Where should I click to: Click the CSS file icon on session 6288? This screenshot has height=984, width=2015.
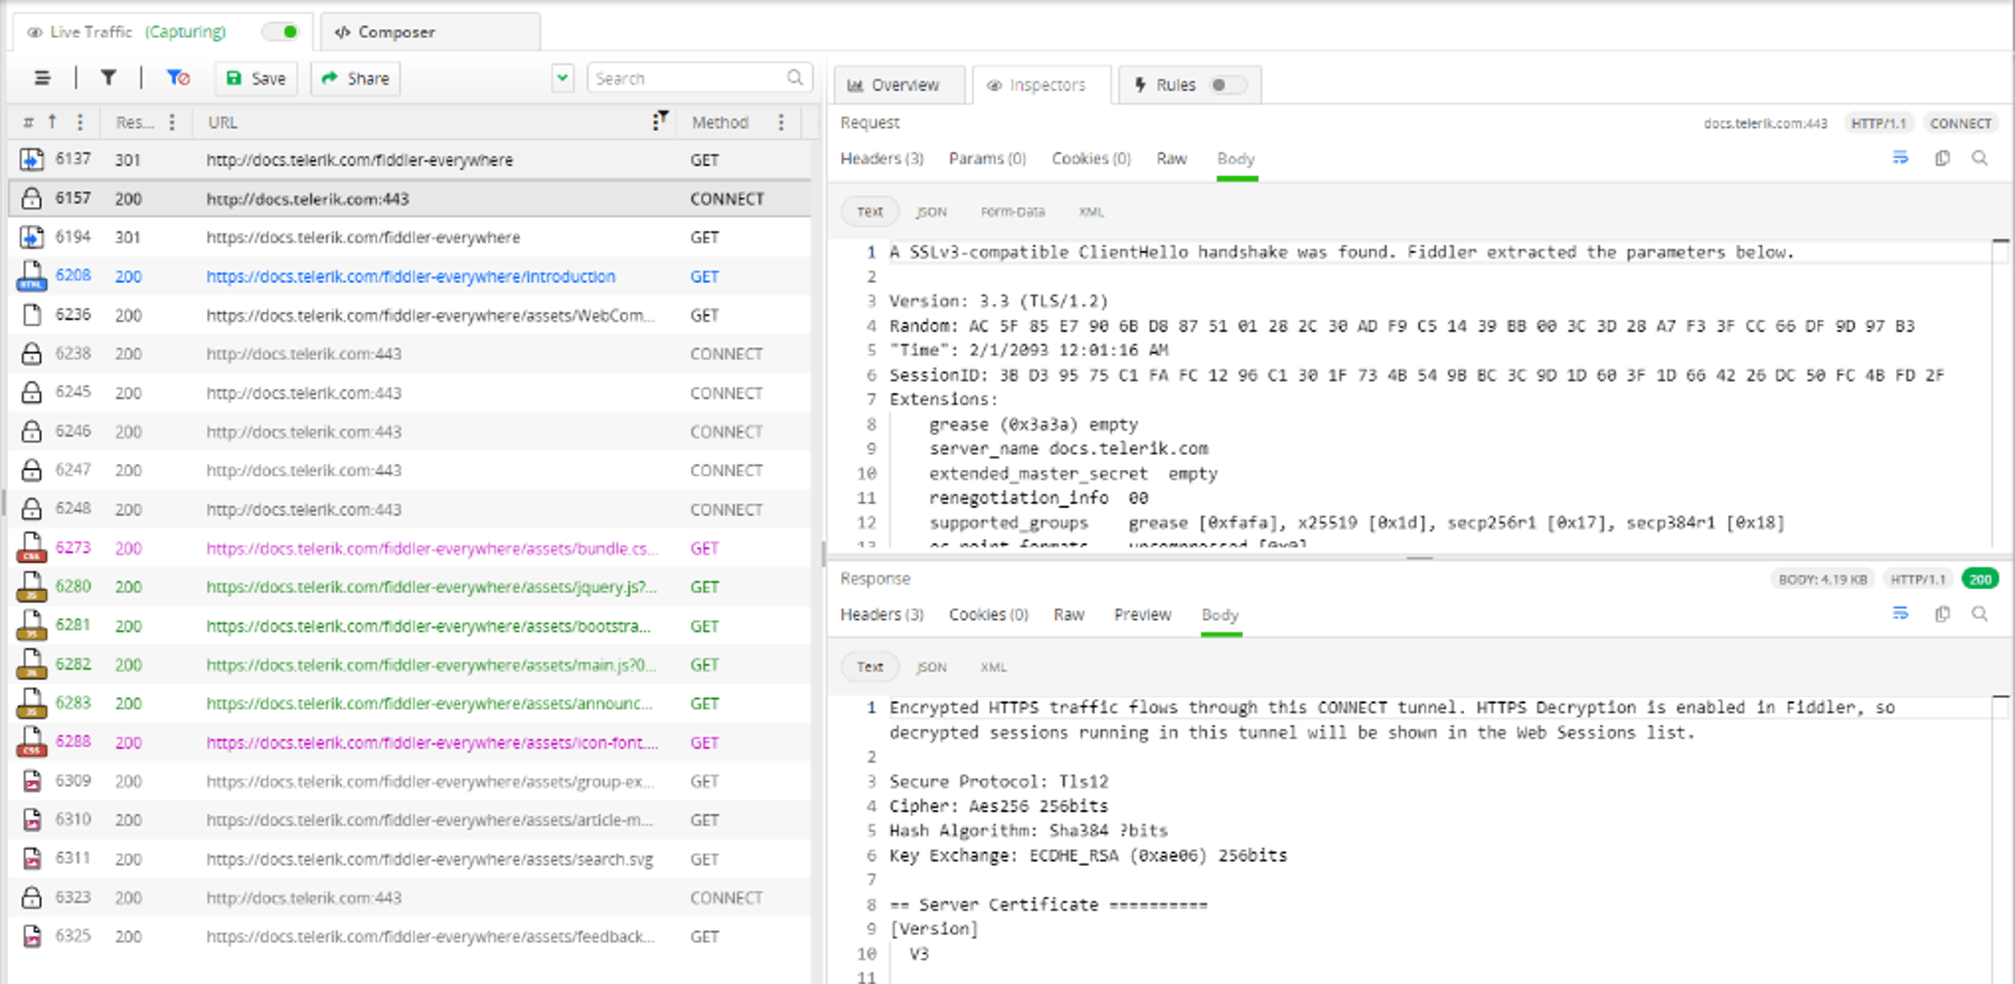[x=31, y=742]
